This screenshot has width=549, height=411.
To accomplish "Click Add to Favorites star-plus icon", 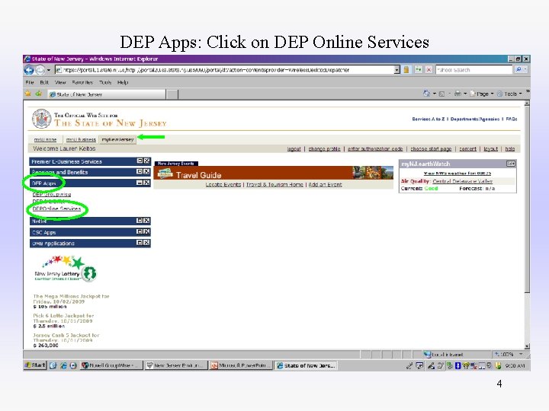I will [39, 94].
